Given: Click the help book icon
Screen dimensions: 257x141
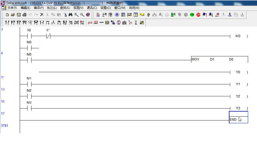Looking at the screenshot, I should 88,15.
